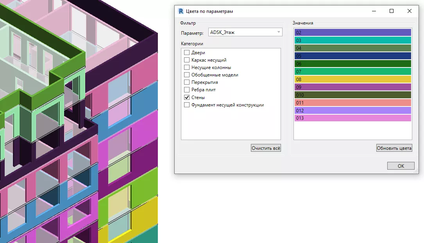Check the Ребра плит checkbox
The width and height of the screenshot is (424, 243).
click(187, 90)
